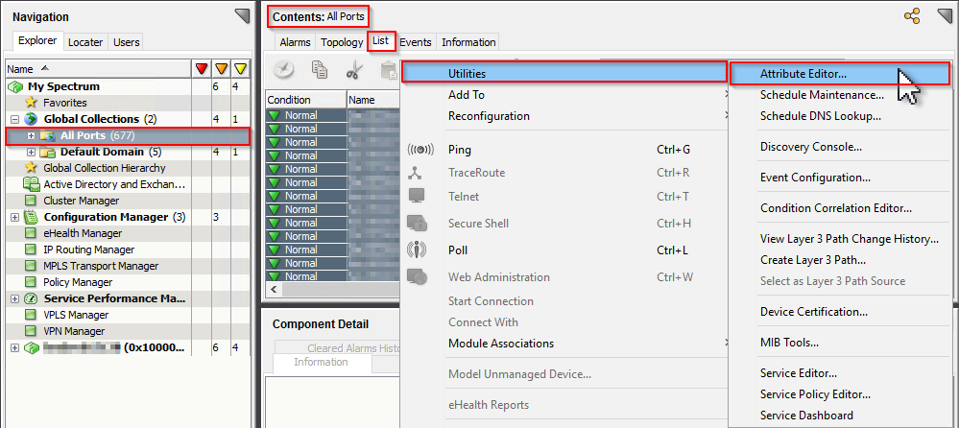Expand the All Ports tree node
The image size is (959, 428).
pyautogui.click(x=32, y=135)
